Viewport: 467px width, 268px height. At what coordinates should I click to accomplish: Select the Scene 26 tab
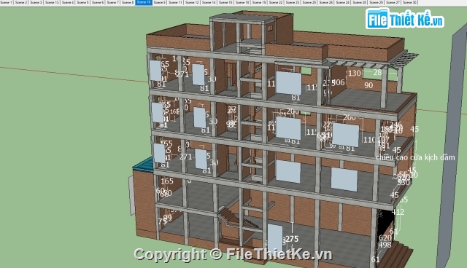[326, 2]
